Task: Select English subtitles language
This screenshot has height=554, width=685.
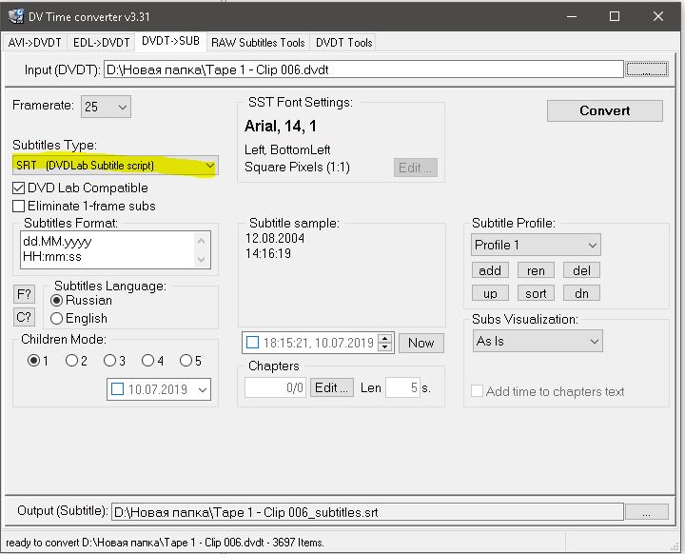Action: click(57, 318)
